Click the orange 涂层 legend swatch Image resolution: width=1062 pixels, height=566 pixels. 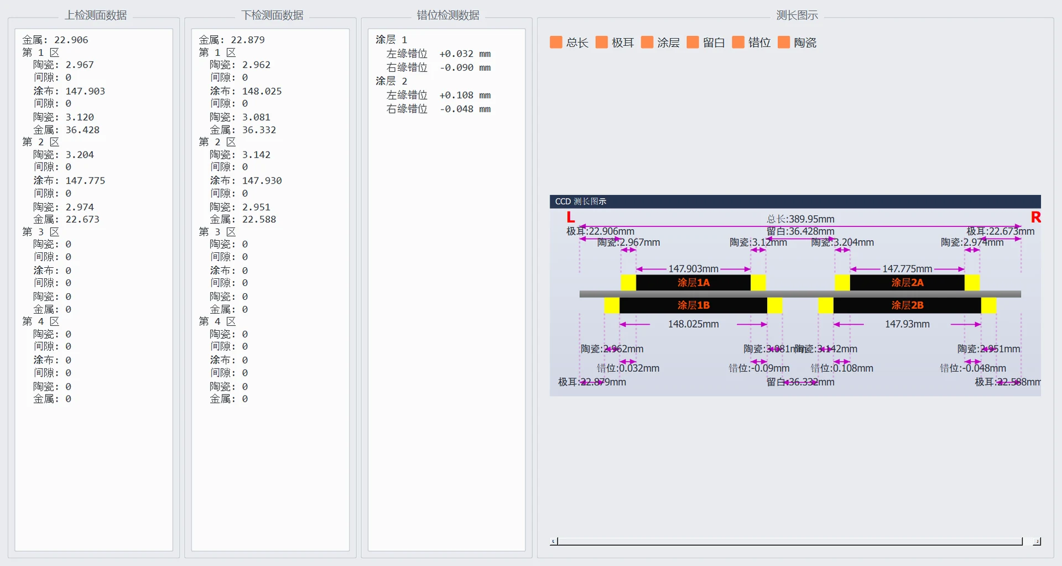pyautogui.click(x=647, y=42)
